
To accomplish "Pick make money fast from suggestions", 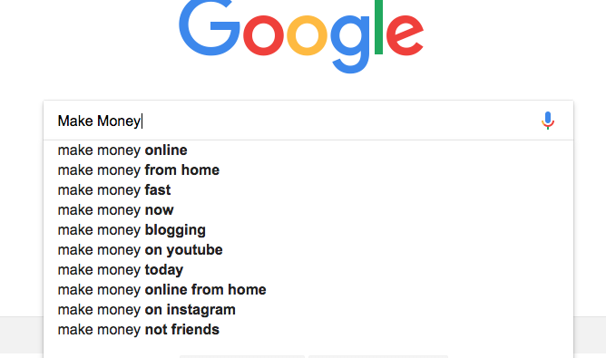I will pyautogui.click(x=308, y=190).
